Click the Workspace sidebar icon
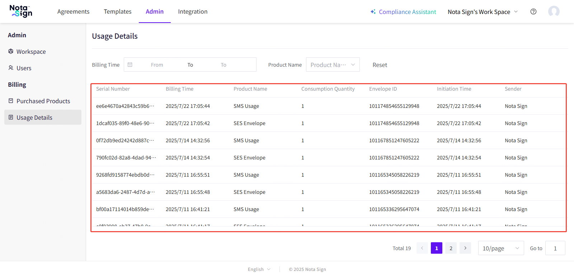The width and height of the screenshot is (574, 277). [11, 51]
